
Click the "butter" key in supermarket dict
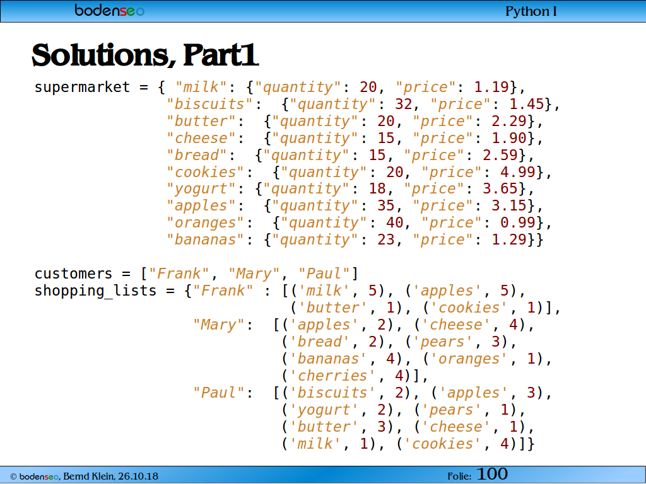[x=201, y=121]
